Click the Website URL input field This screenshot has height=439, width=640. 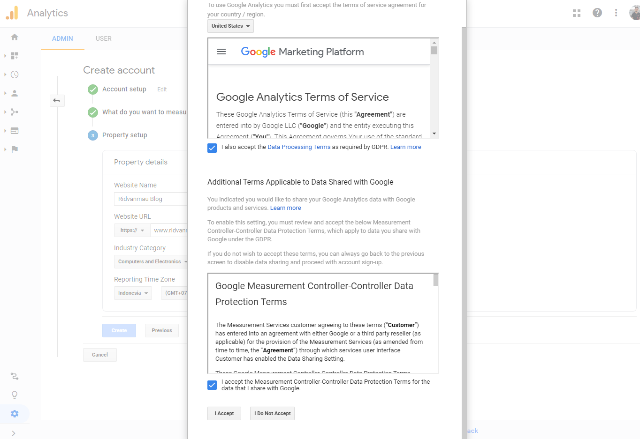pyautogui.click(x=169, y=230)
